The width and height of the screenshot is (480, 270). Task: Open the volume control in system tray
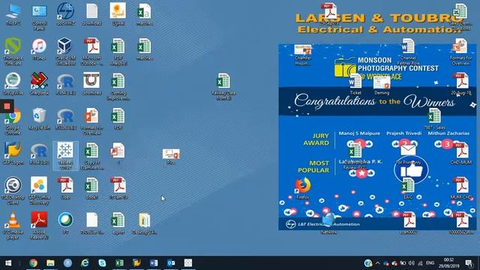[412, 263]
